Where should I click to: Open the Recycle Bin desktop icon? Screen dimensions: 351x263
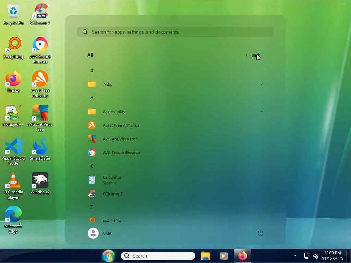[13, 15]
